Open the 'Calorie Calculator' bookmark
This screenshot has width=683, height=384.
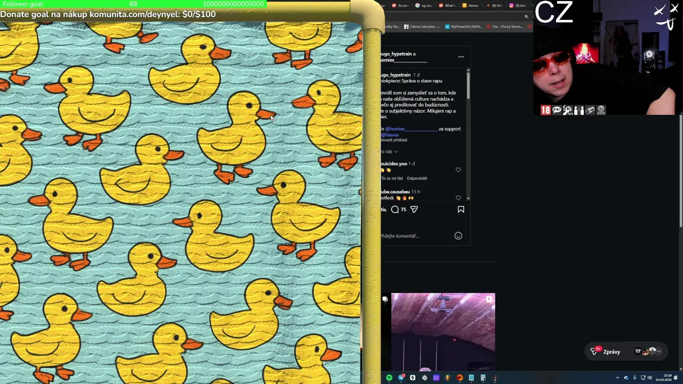coord(422,27)
